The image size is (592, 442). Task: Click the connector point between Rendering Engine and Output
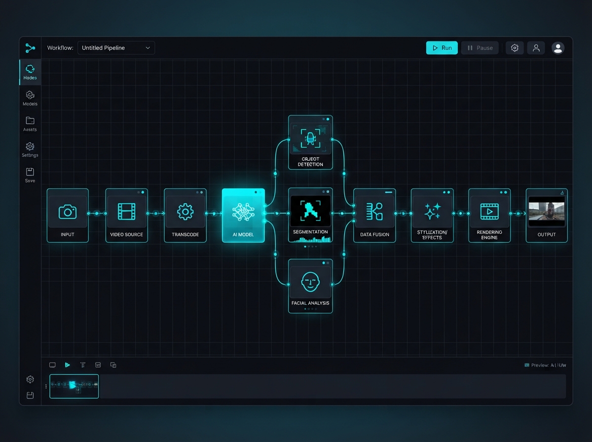pyautogui.click(x=518, y=214)
